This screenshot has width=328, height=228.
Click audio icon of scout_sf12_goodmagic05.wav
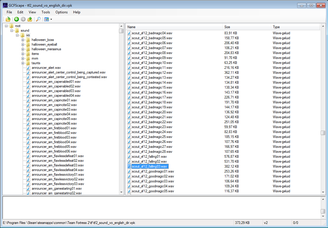pyautogui.click(x=129, y=191)
